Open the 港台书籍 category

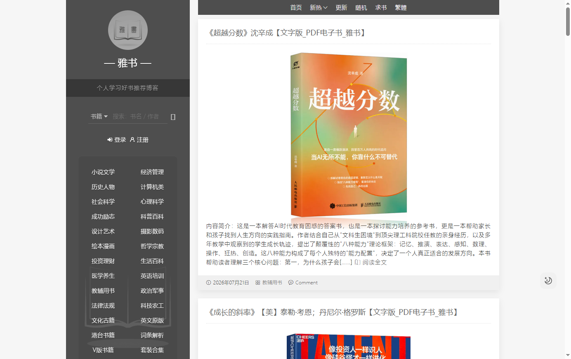103,335
